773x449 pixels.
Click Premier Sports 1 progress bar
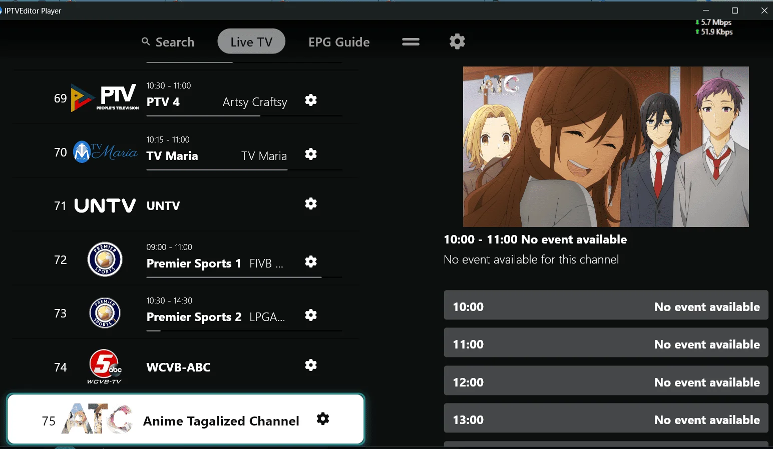point(244,277)
